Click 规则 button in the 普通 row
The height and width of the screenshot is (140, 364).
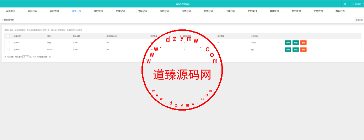[288, 43]
